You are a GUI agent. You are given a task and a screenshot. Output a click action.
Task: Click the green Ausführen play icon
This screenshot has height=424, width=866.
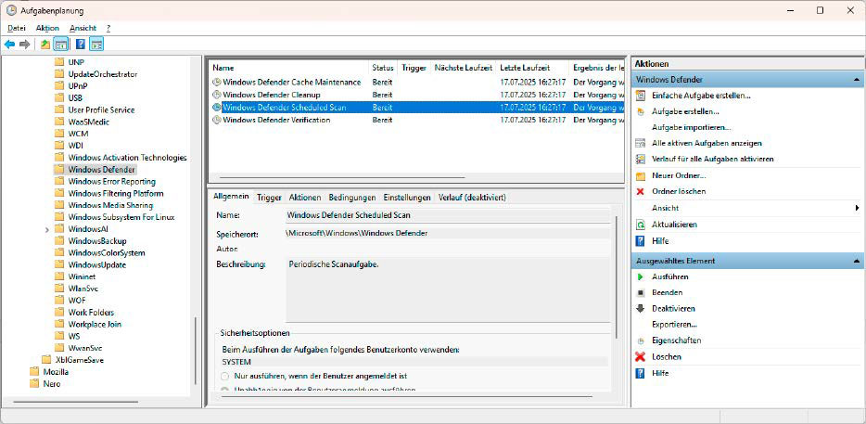pos(641,276)
